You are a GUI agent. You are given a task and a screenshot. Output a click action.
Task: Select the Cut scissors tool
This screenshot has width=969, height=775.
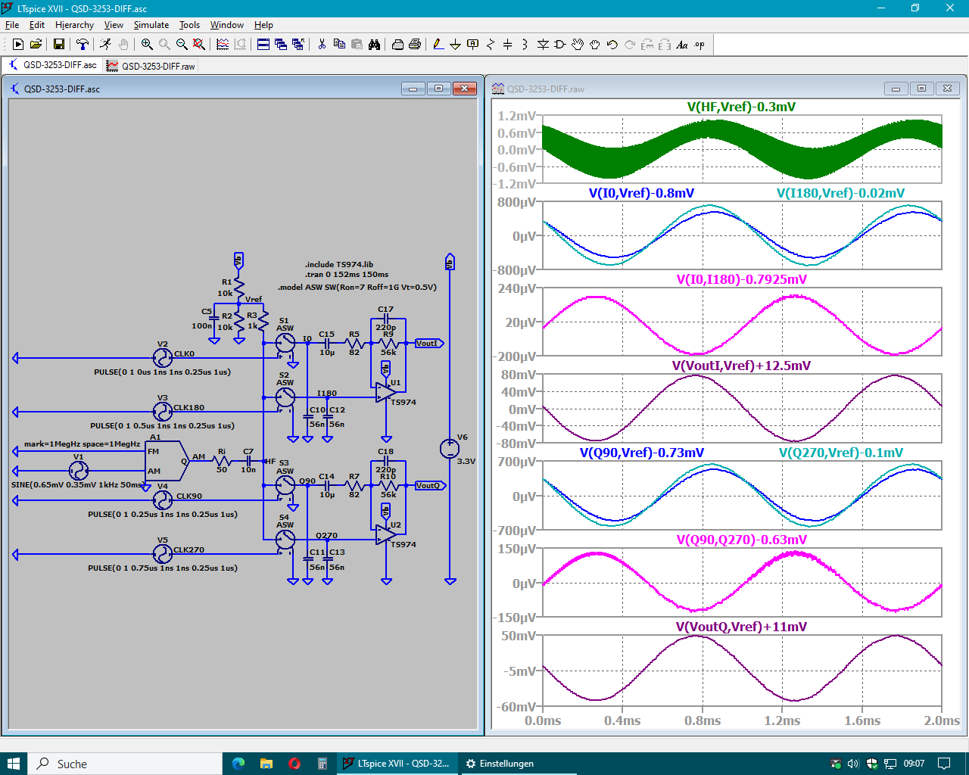click(x=322, y=45)
